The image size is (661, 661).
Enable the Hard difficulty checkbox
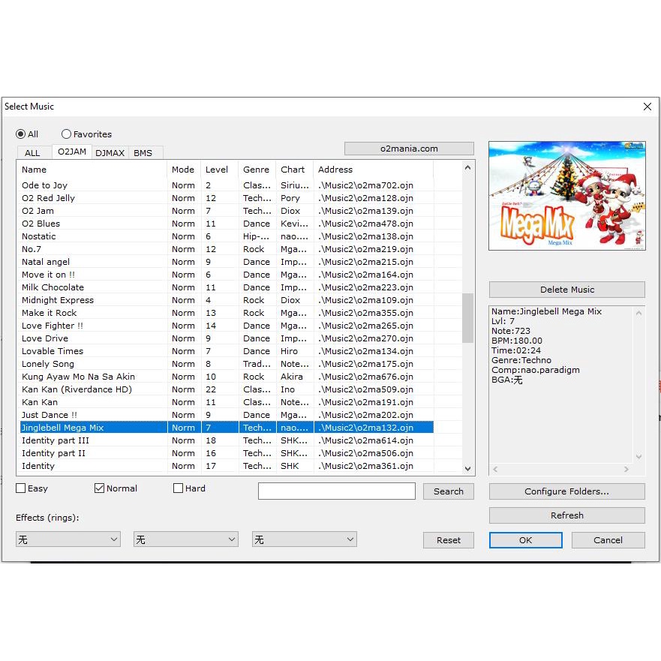[178, 488]
